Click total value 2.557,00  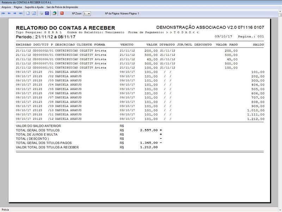[149, 130]
